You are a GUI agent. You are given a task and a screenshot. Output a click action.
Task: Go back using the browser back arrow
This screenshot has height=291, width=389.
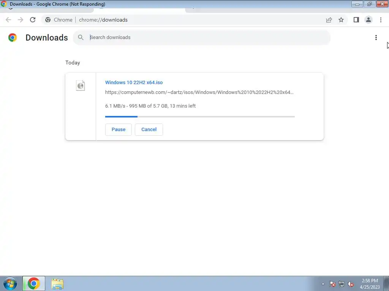pyautogui.click(x=8, y=20)
